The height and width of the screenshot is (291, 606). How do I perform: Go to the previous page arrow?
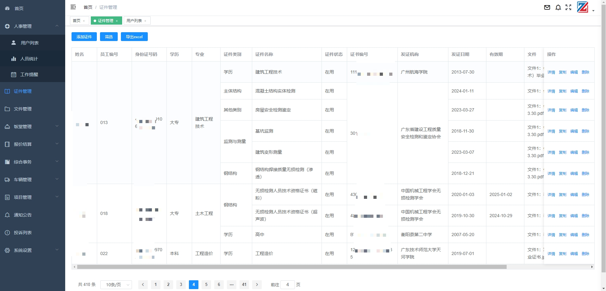143,285
